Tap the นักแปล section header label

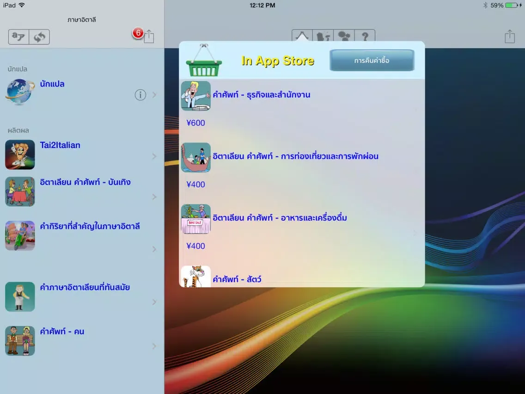click(18, 69)
